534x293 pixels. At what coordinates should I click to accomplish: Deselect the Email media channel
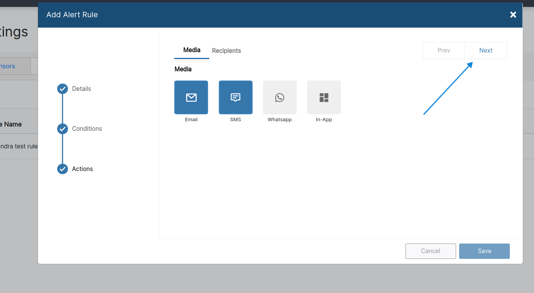point(191,97)
